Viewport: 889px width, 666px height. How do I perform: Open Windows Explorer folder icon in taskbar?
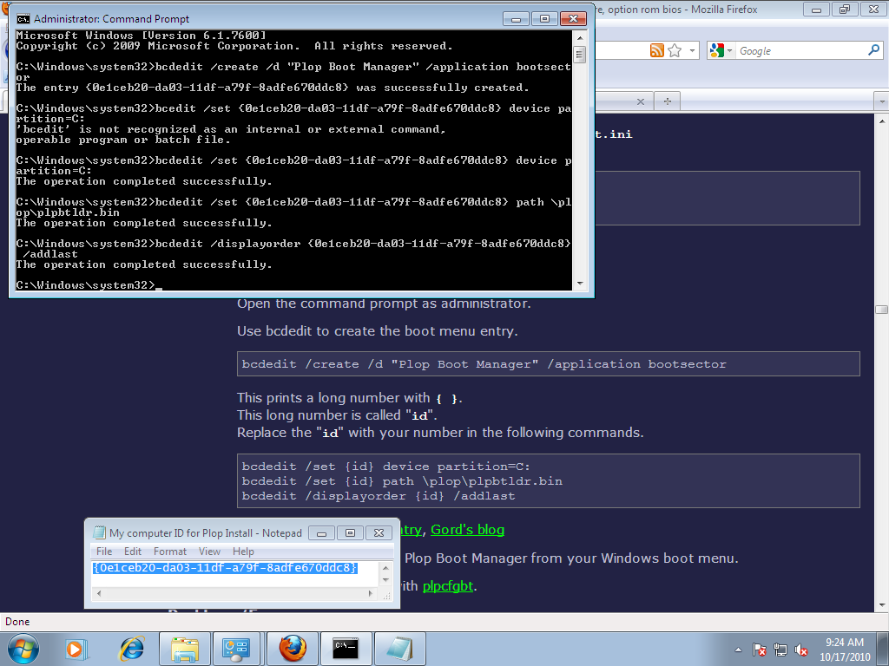tap(185, 649)
